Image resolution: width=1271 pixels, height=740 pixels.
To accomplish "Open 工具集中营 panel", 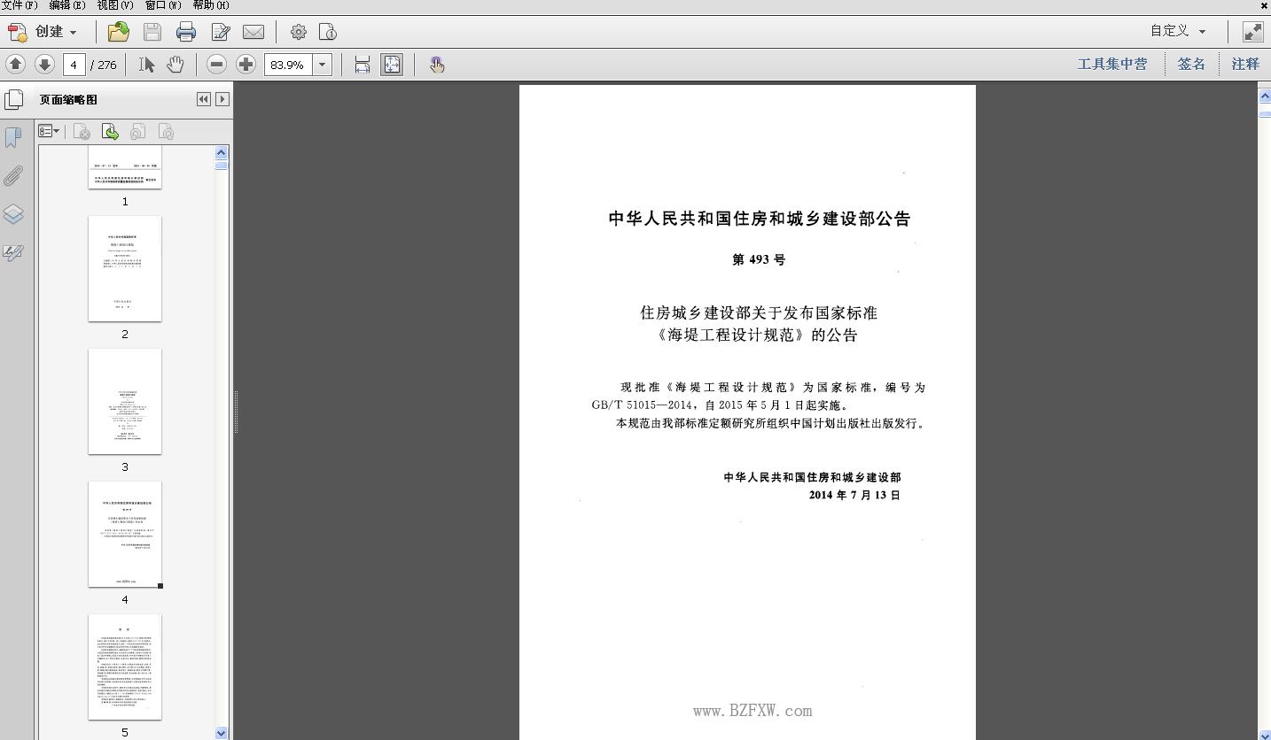I will click(1112, 64).
